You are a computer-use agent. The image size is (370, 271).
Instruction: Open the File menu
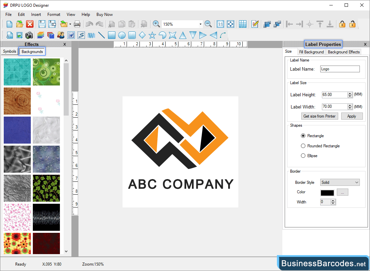pyautogui.click(x=8, y=15)
